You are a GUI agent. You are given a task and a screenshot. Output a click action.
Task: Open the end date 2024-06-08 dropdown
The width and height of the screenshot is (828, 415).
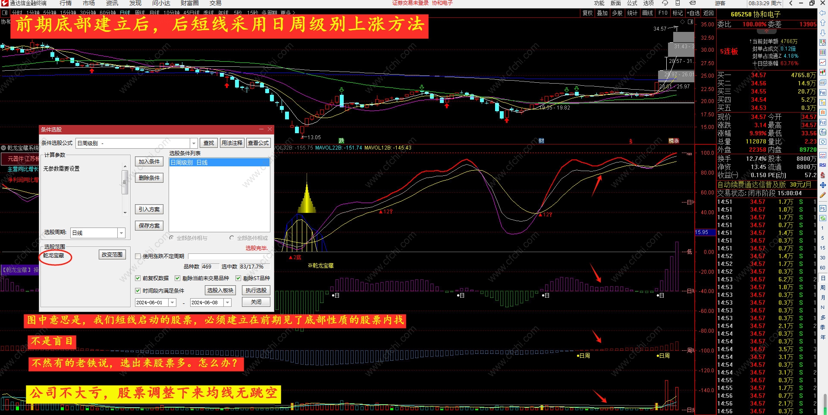point(228,303)
